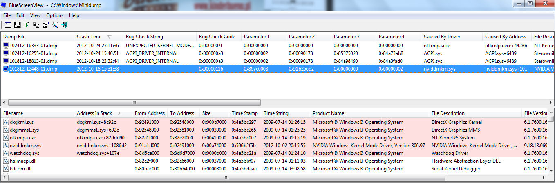Click the file icon beside dxgkrnl.sys
This screenshot has height=183, width=555.
(x=6, y=122)
